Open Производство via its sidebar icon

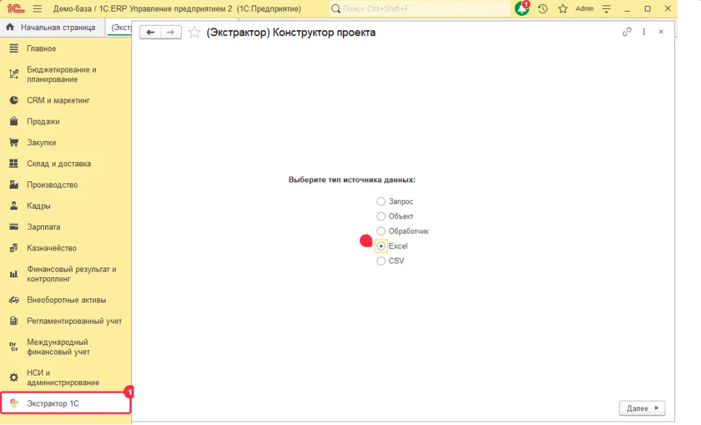pos(14,184)
